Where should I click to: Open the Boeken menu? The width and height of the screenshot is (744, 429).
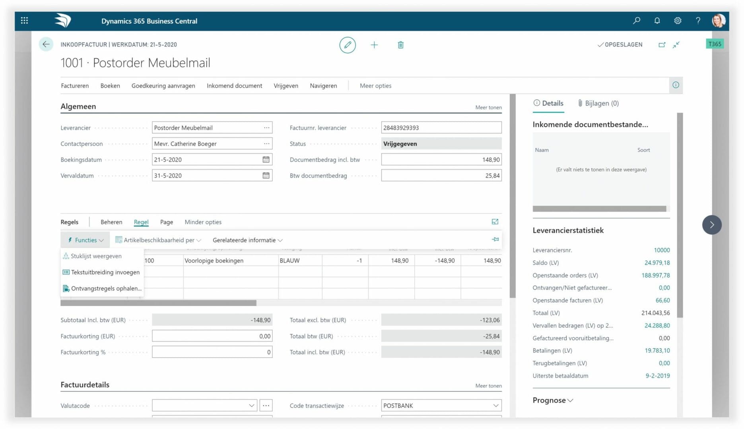[x=110, y=85]
